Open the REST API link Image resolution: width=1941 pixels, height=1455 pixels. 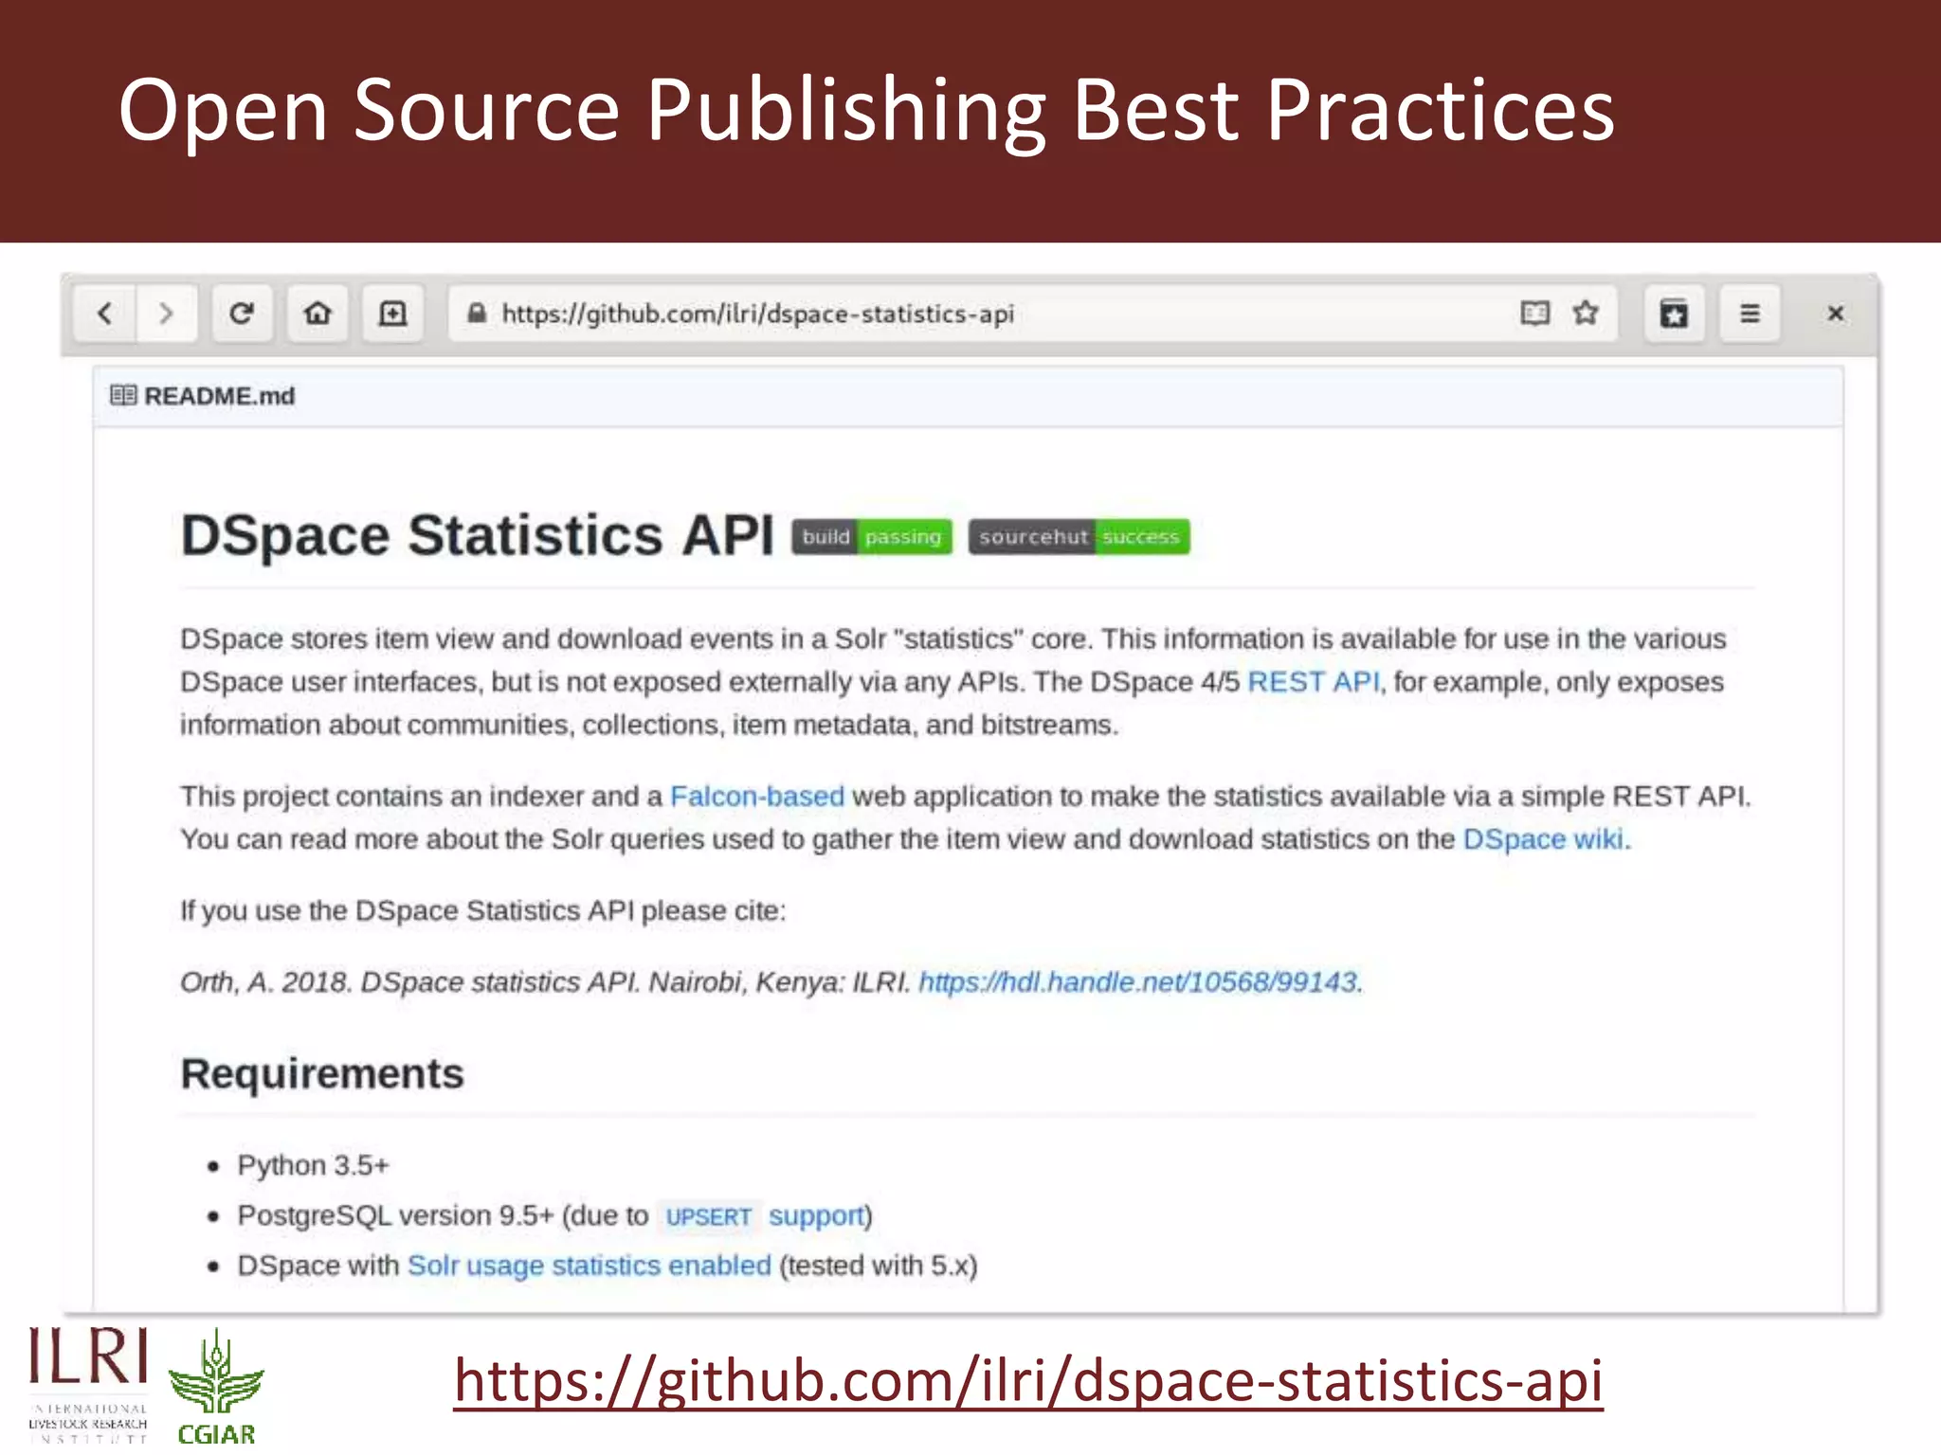pyautogui.click(x=1314, y=682)
